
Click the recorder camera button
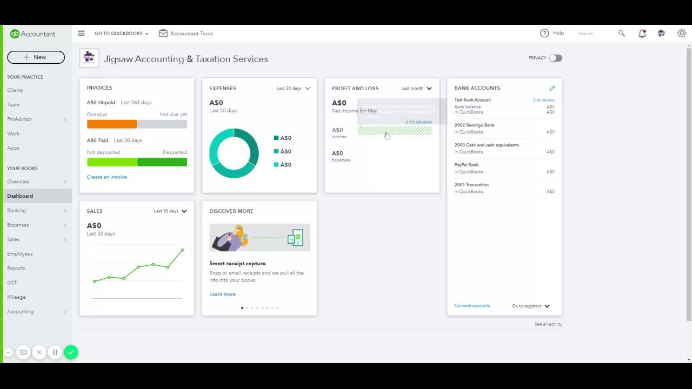23,352
